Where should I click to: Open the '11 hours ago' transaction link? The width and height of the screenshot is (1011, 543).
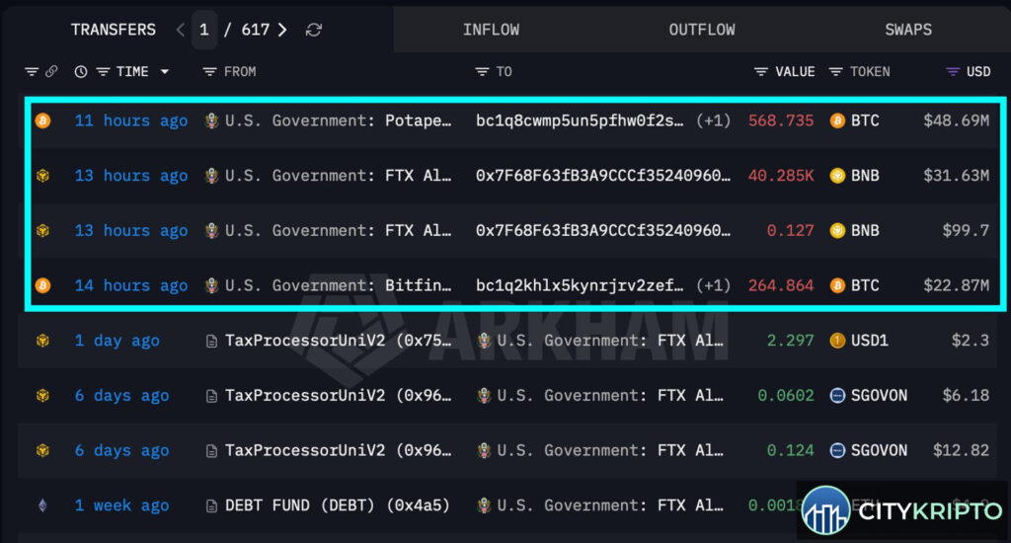pyautogui.click(x=131, y=120)
